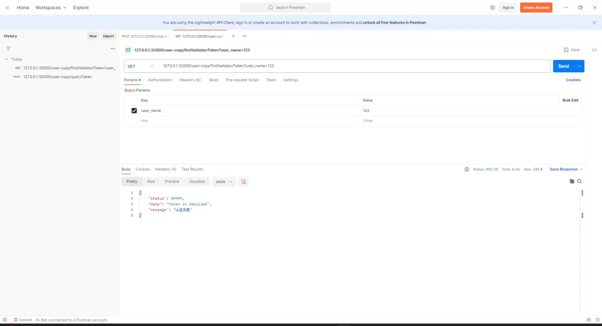Uncheck the user_name parameter checkbox
The height and width of the screenshot is (326, 602).
coord(134,110)
